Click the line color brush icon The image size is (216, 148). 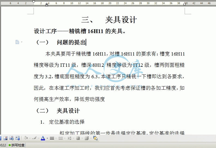click(34, 138)
